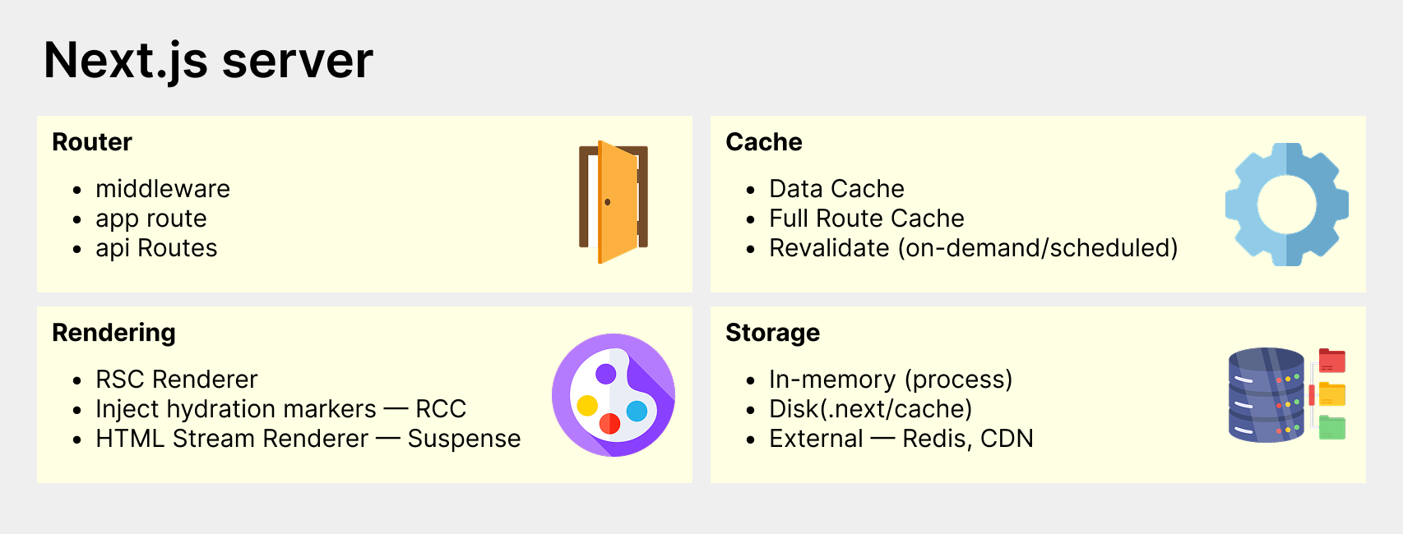1403x534 pixels.
Task: Select the Next.js server title heading
Action: coord(208,60)
